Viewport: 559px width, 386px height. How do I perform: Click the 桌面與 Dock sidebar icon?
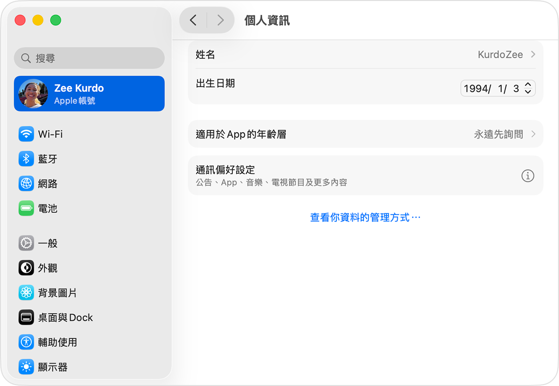(x=27, y=317)
